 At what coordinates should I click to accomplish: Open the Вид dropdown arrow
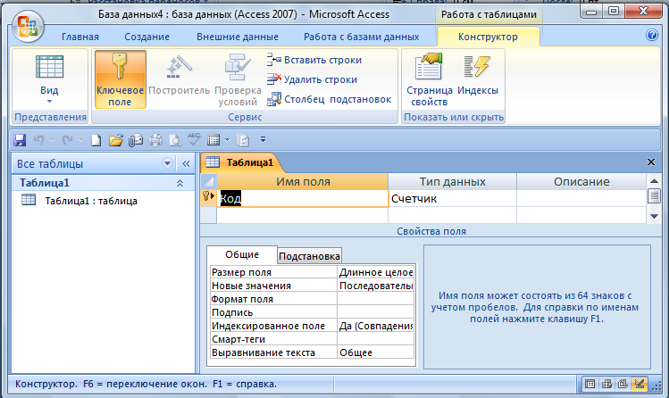tap(49, 102)
